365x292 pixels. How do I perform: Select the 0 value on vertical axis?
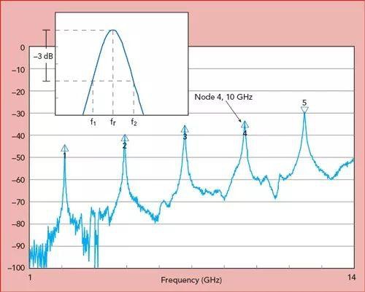[23, 47]
